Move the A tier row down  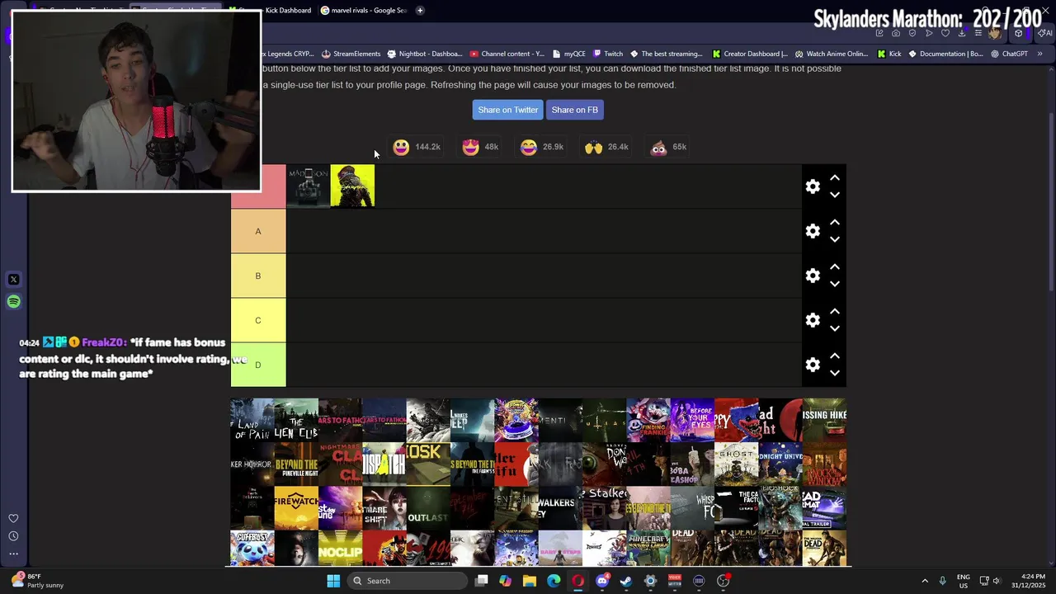(x=835, y=240)
